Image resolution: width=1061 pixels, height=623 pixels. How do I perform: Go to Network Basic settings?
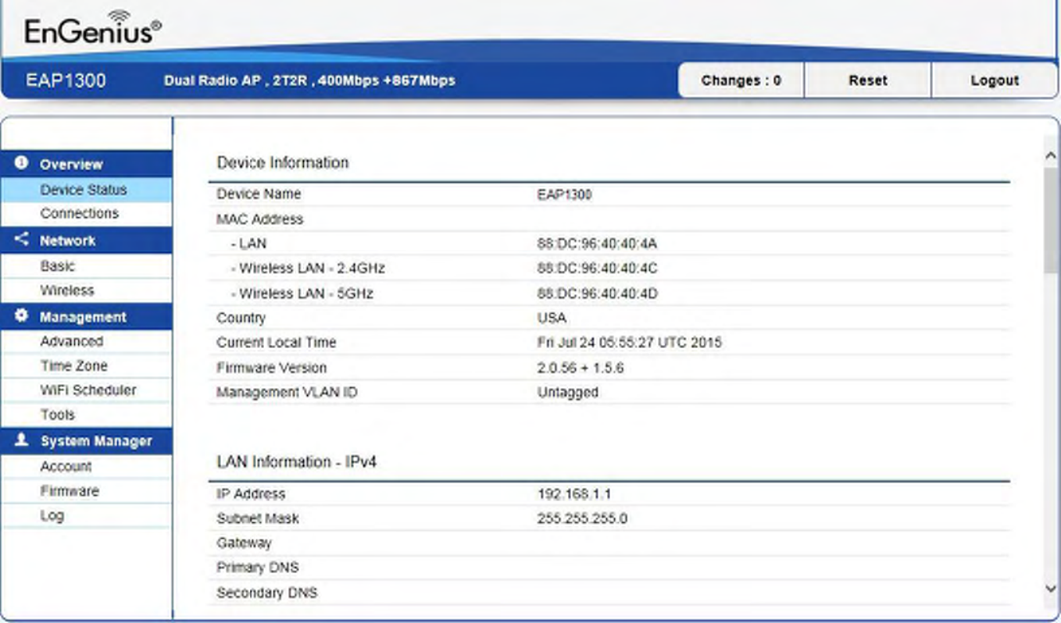(x=86, y=266)
